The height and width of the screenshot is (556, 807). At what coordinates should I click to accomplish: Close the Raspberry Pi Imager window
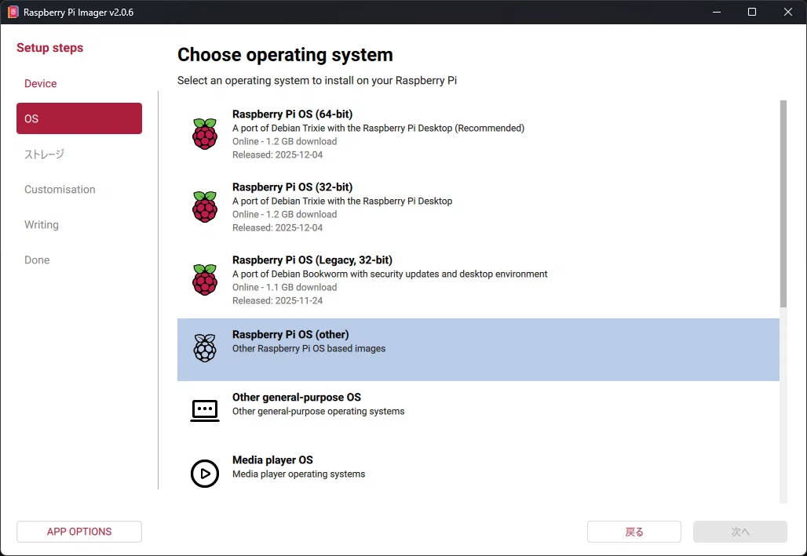pos(788,12)
